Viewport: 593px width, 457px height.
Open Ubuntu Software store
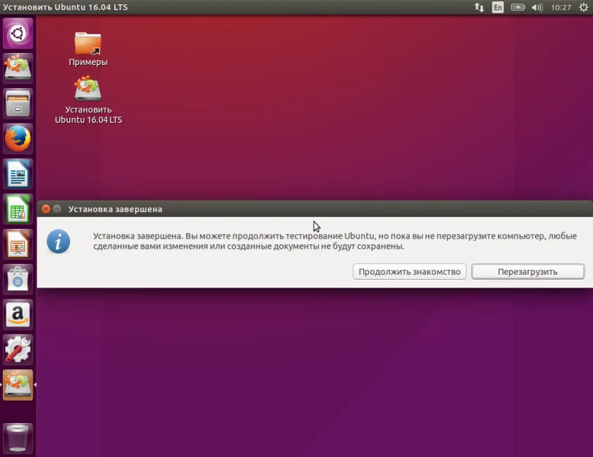point(18,279)
